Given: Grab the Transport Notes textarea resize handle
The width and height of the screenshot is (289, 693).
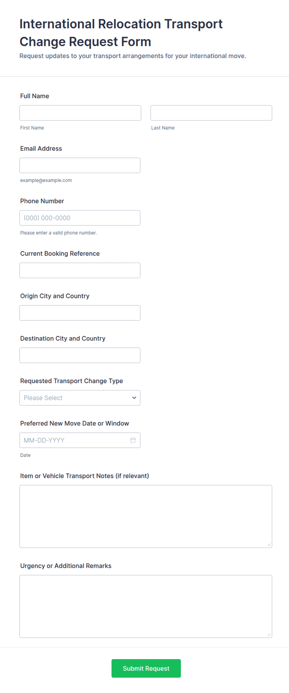Looking at the screenshot, I should click(269, 544).
